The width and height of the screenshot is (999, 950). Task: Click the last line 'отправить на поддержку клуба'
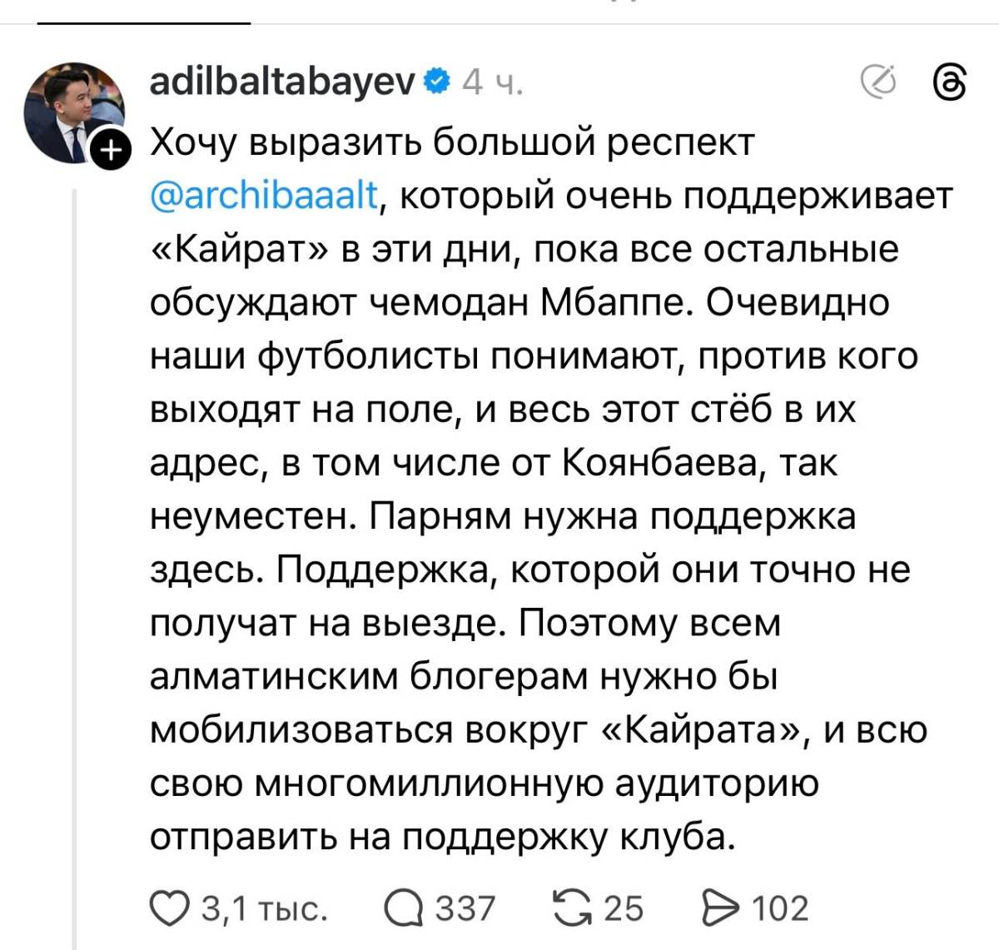(x=443, y=838)
